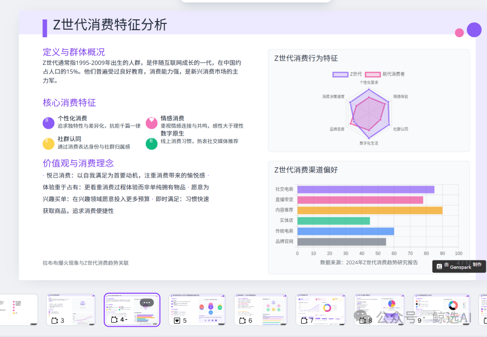Image resolution: width=487 pixels, height=337 pixels.
Task: Open slide 3 thumbnail
Action: tap(71, 310)
